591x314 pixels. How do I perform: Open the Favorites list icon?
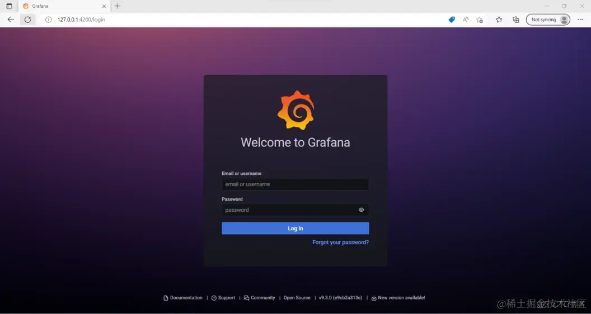point(499,20)
